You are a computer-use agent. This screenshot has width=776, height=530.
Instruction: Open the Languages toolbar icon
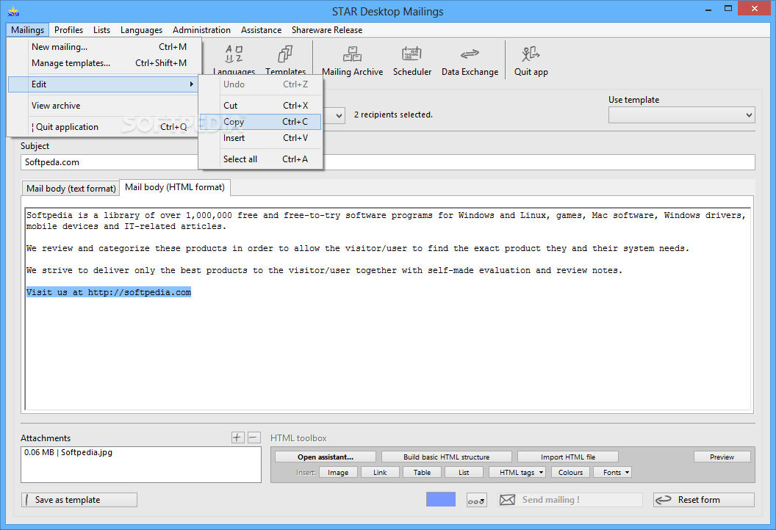point(234,58)
